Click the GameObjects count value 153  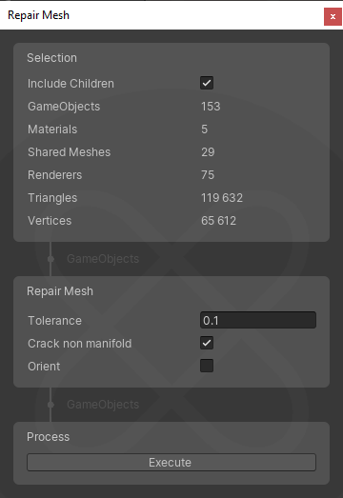(211, 107)
